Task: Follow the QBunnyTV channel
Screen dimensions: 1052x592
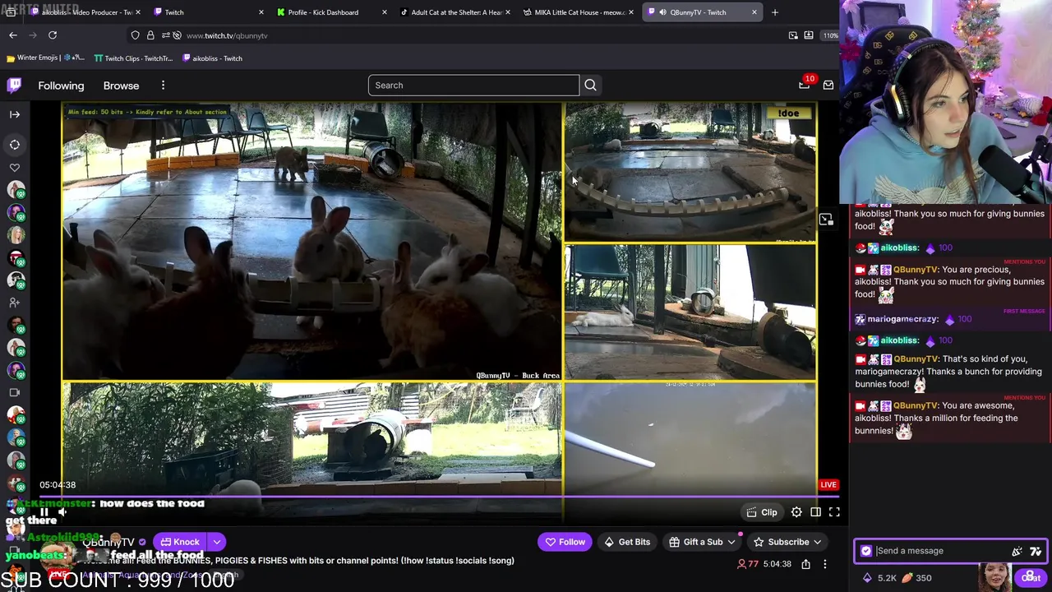Action: coord(565,542)
